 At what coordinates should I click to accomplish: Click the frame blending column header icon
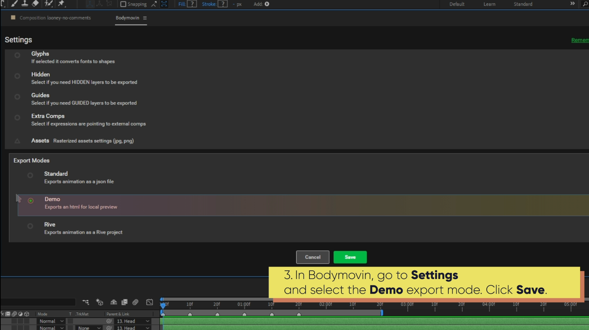coord(8,314)
